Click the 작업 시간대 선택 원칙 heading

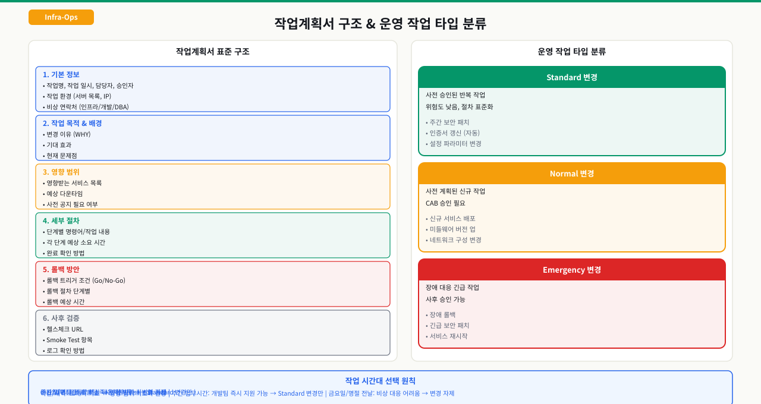point(380,381)
